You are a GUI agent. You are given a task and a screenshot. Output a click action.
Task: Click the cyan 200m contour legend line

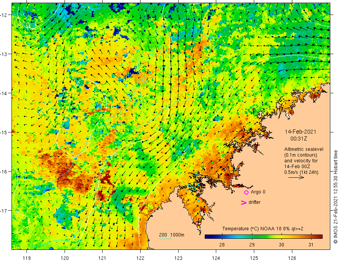coord(166,239)
